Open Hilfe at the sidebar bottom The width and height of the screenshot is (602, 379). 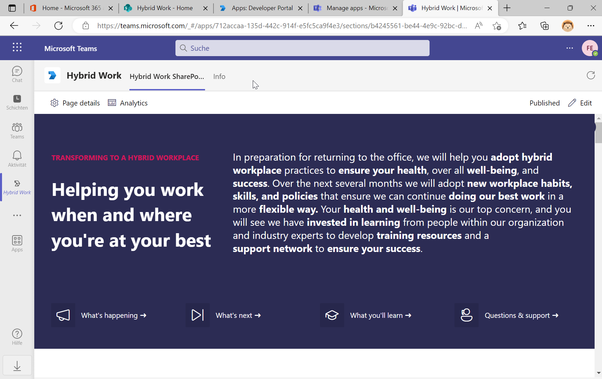point(17,336)
